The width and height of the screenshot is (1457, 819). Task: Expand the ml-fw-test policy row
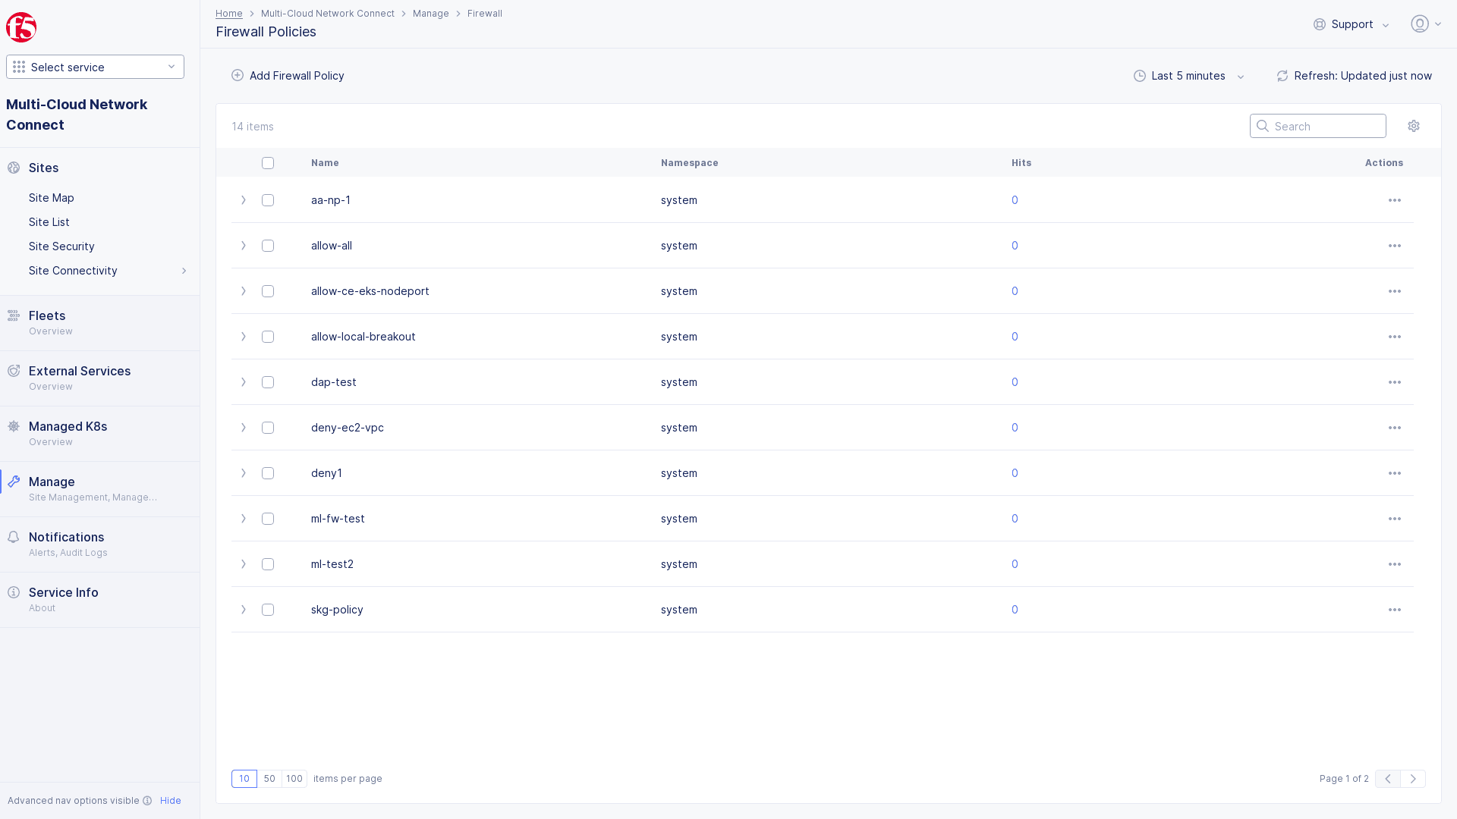coord(243,518)
